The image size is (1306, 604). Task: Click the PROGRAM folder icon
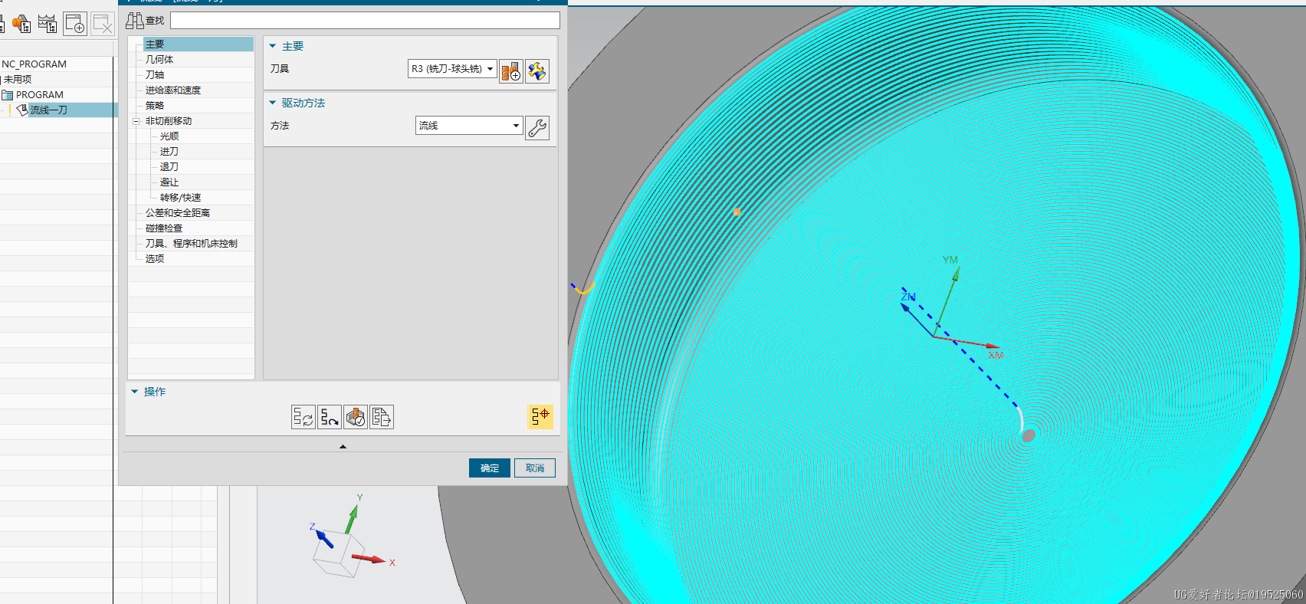[x=8, y=95]
